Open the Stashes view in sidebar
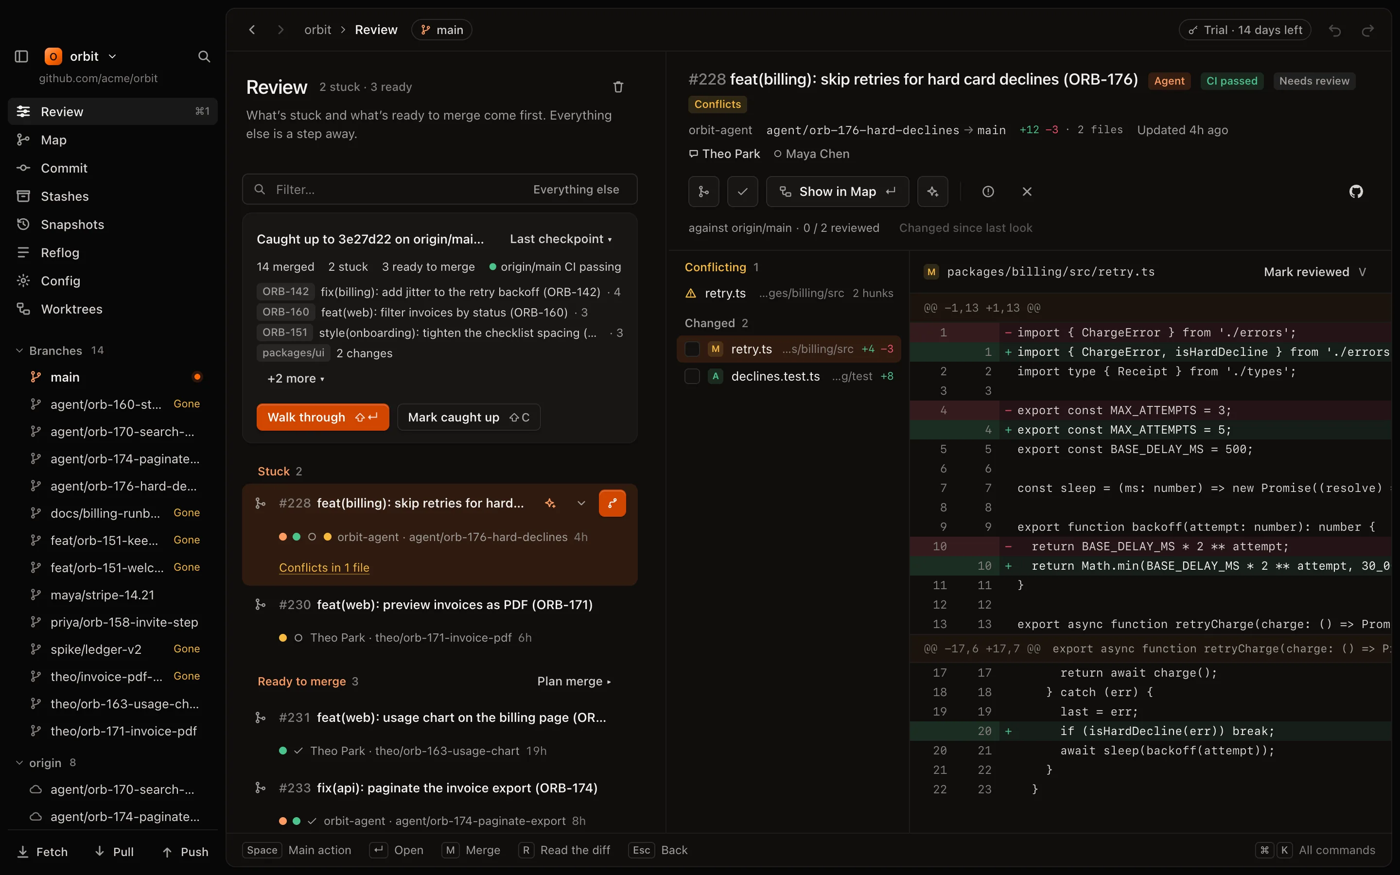This screenshot has height=875, width=1400. coord(113,196)
